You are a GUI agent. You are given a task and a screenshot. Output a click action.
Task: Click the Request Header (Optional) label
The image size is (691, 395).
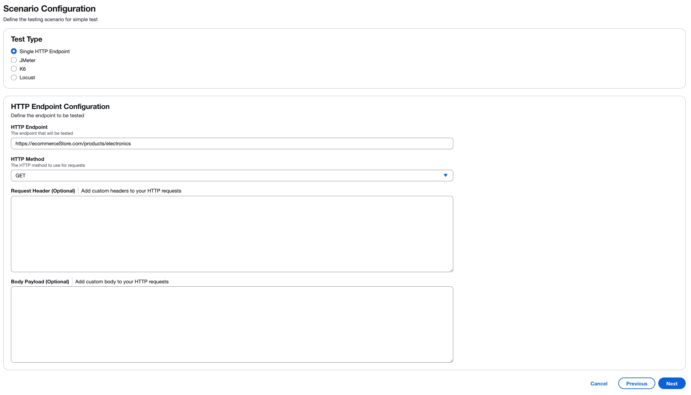(43, 191)
